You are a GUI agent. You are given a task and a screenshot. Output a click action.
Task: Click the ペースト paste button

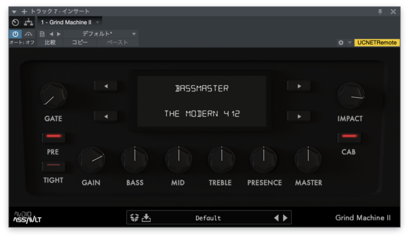pyautogui.click(x=118, y=42)
